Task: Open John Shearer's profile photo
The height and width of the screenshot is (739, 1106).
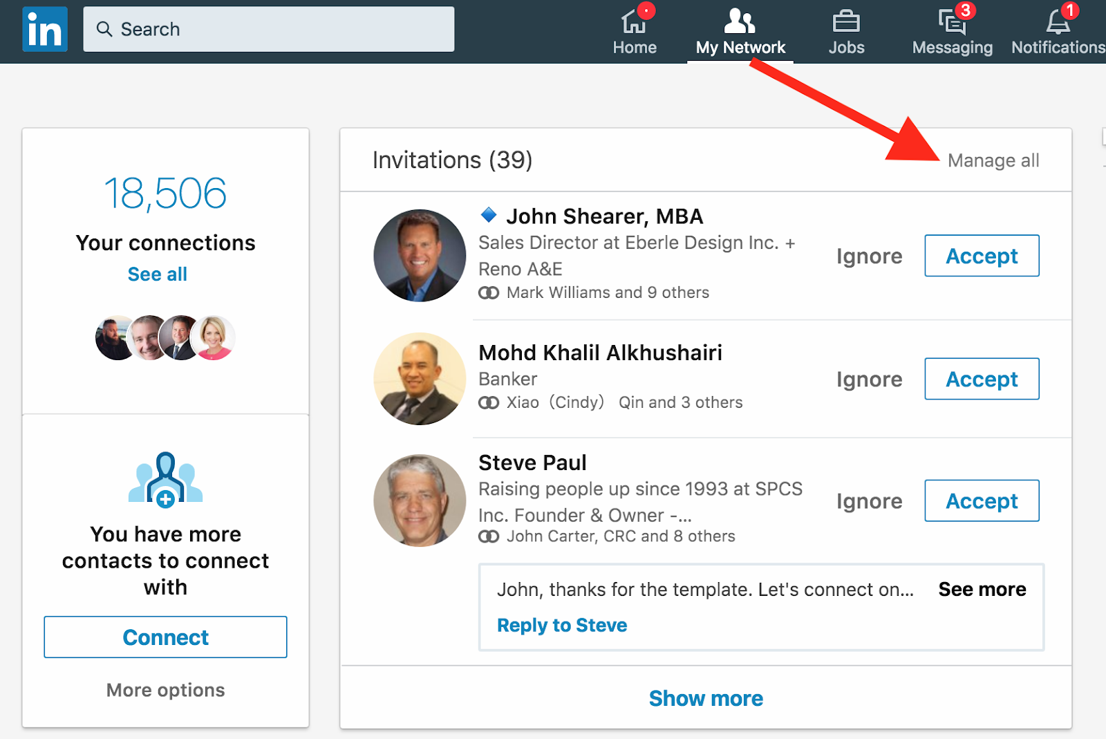Action: click(x=419, y=255)
